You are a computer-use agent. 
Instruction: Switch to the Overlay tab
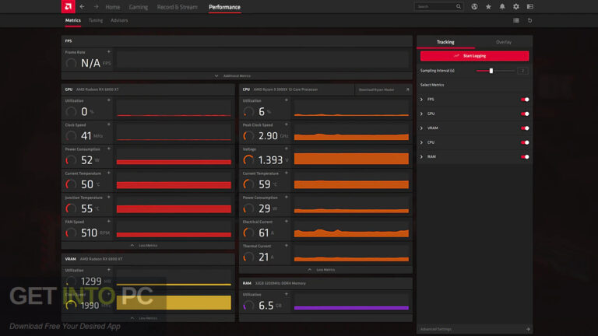[504, 42]
